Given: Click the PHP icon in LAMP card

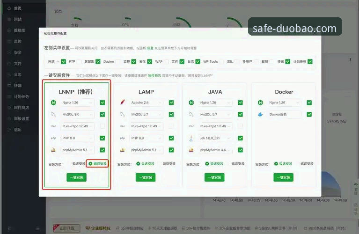Looking at the screenshot, I should pos(123,138).
